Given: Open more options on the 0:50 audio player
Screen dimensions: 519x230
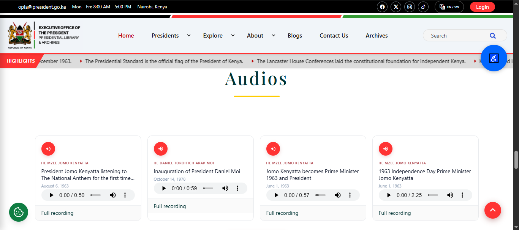Looking at the screenshot, I should (125, 195).
